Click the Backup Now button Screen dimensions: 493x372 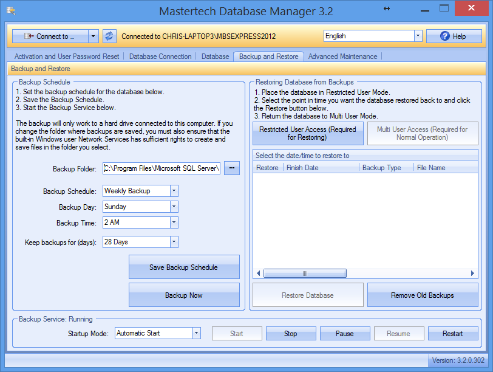(184, 295)
